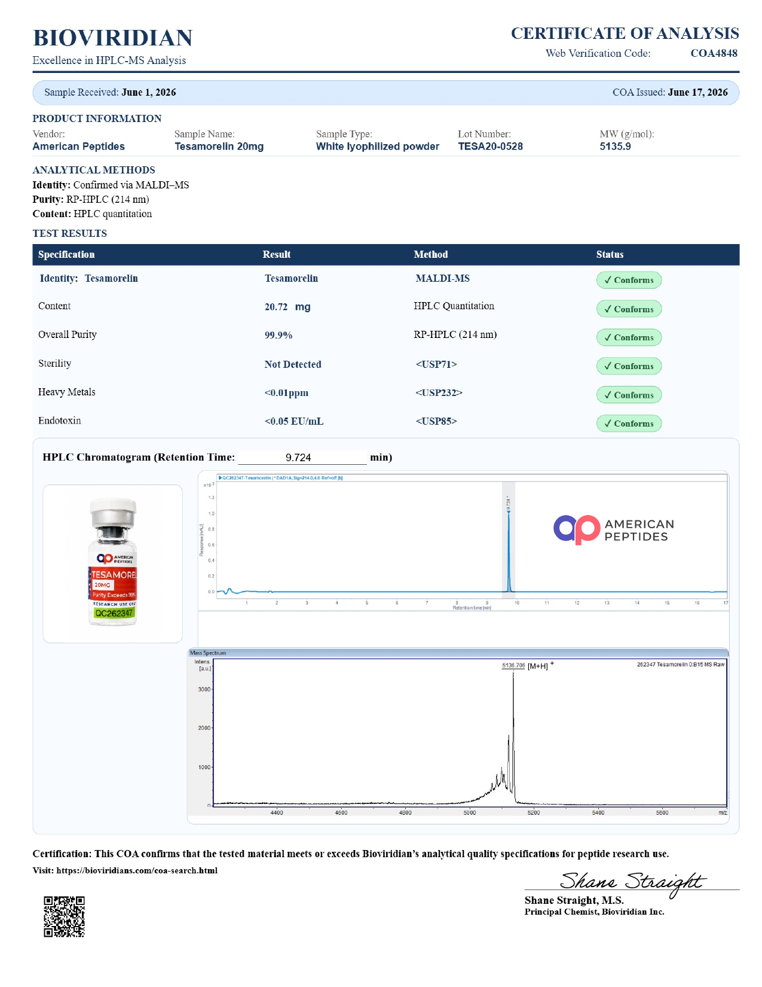Click the <USP232> method cell
Viewport: 762px width, 987px height.
(439, 393)
